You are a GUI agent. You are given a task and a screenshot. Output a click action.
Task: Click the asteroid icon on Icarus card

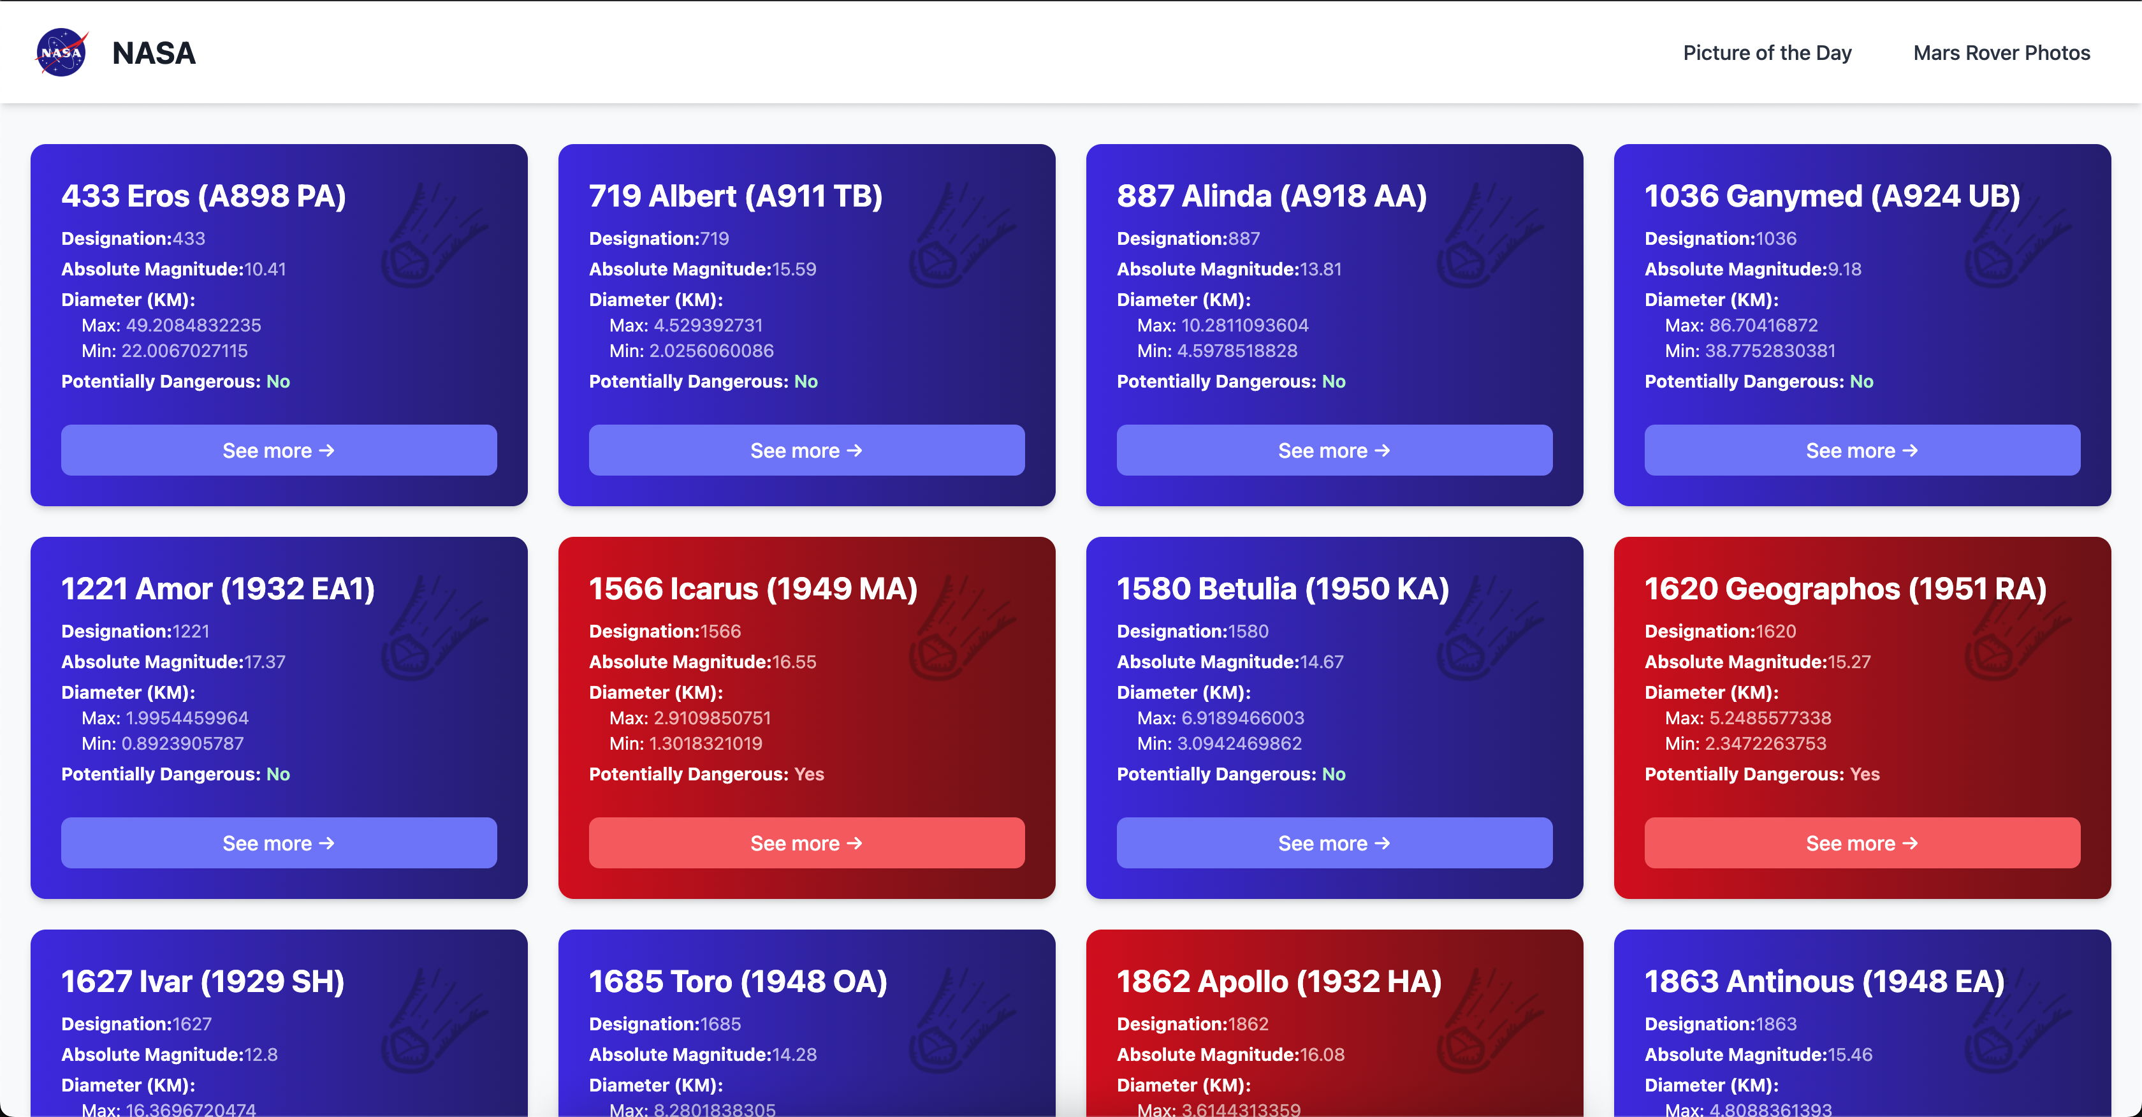pyautogui.click(x=963, y=628)
